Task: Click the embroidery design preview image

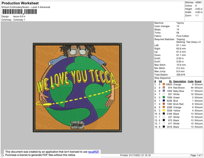Action: tap(77, 88)
